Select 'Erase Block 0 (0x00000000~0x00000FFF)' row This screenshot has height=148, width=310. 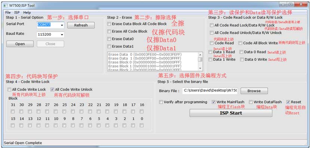pyautogui.click(x=145, y=62)
